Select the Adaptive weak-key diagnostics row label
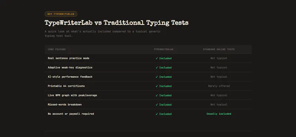 [70, 68]
